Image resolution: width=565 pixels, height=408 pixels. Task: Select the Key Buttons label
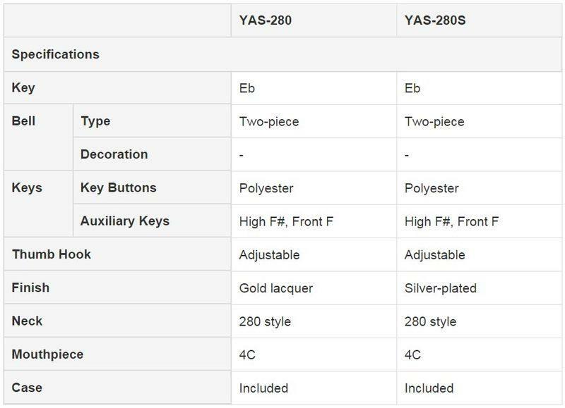119,188
